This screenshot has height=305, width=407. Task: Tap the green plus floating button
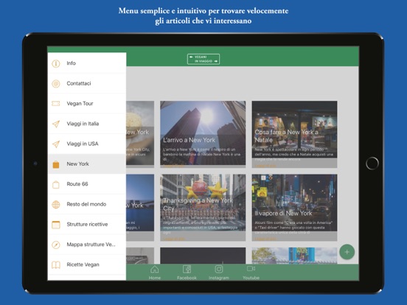tap(347, 252)
